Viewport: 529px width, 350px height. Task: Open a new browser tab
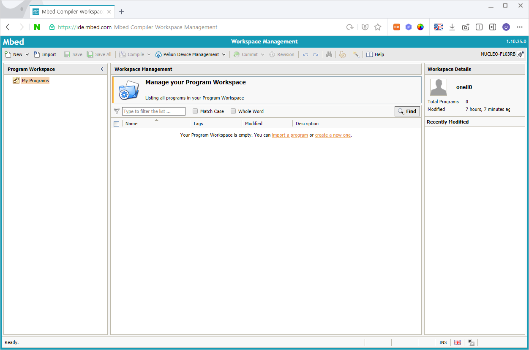click(122, 12)
